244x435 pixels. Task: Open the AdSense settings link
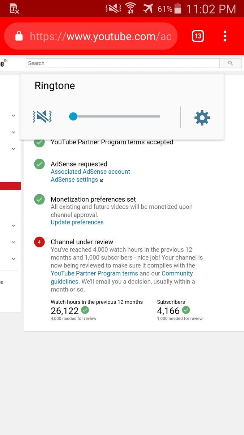(74, 179)
